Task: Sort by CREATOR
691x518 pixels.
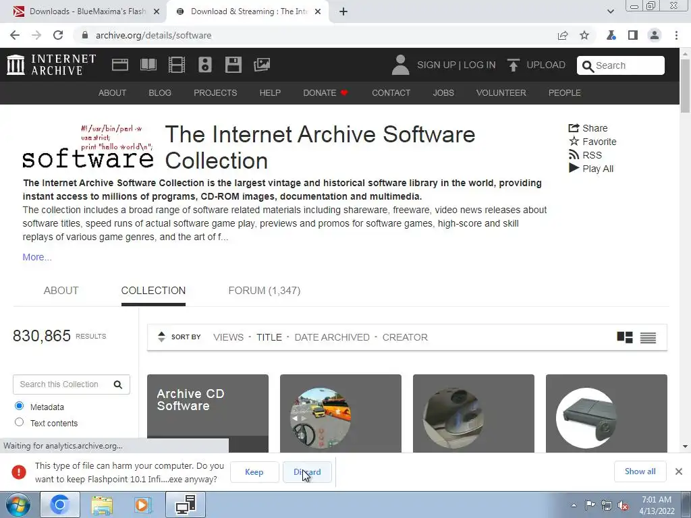Action: point(405,337)
